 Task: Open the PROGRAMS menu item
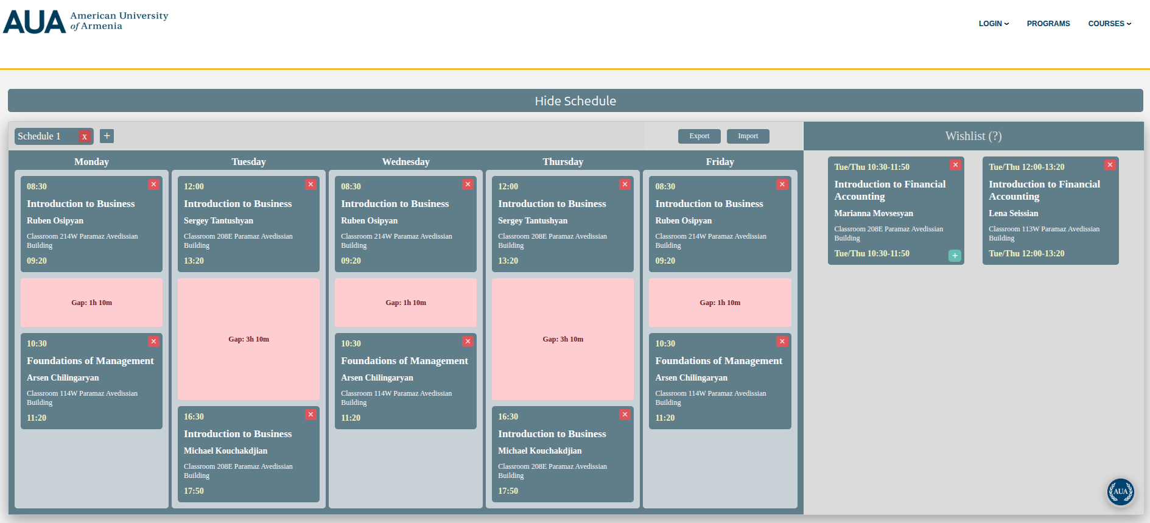(1048, 24)
